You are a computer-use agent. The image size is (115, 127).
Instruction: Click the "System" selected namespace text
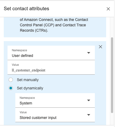click(26, 103)
